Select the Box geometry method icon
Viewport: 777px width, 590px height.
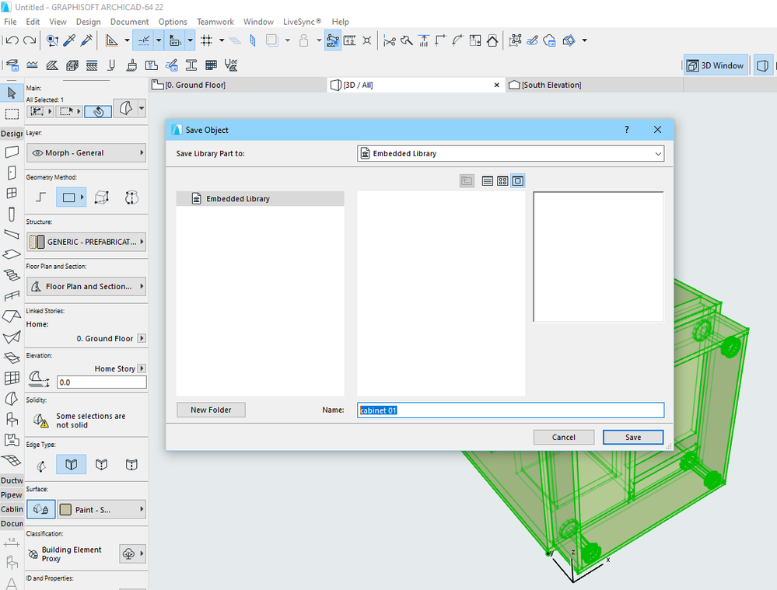(101, 197)
